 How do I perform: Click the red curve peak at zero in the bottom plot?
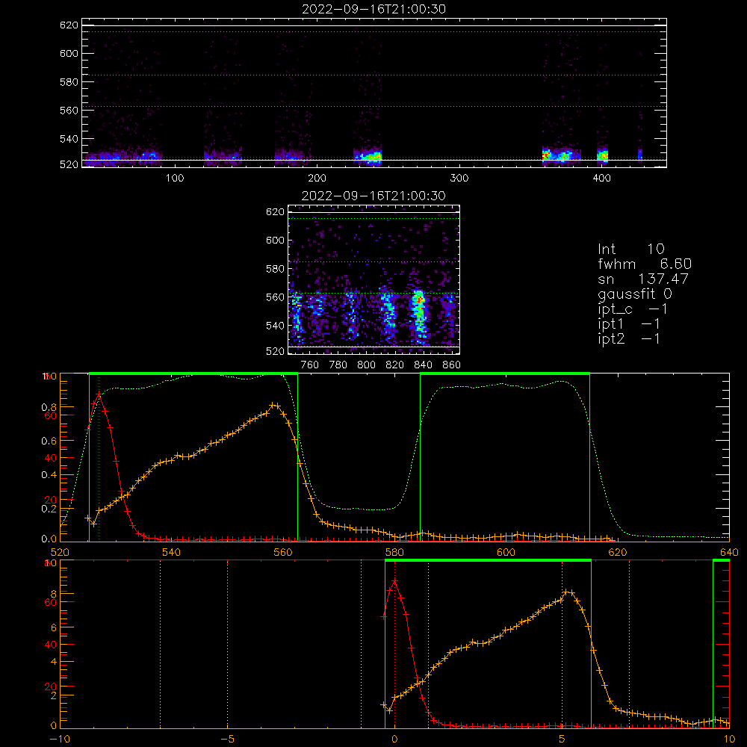[394, 581]
